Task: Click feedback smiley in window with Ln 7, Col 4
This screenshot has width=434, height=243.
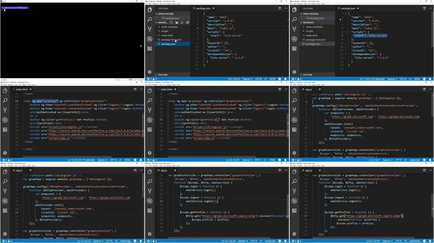Action: 425,79
